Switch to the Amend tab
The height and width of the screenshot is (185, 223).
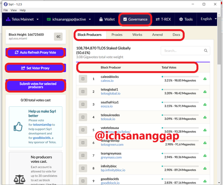[157, 35]
